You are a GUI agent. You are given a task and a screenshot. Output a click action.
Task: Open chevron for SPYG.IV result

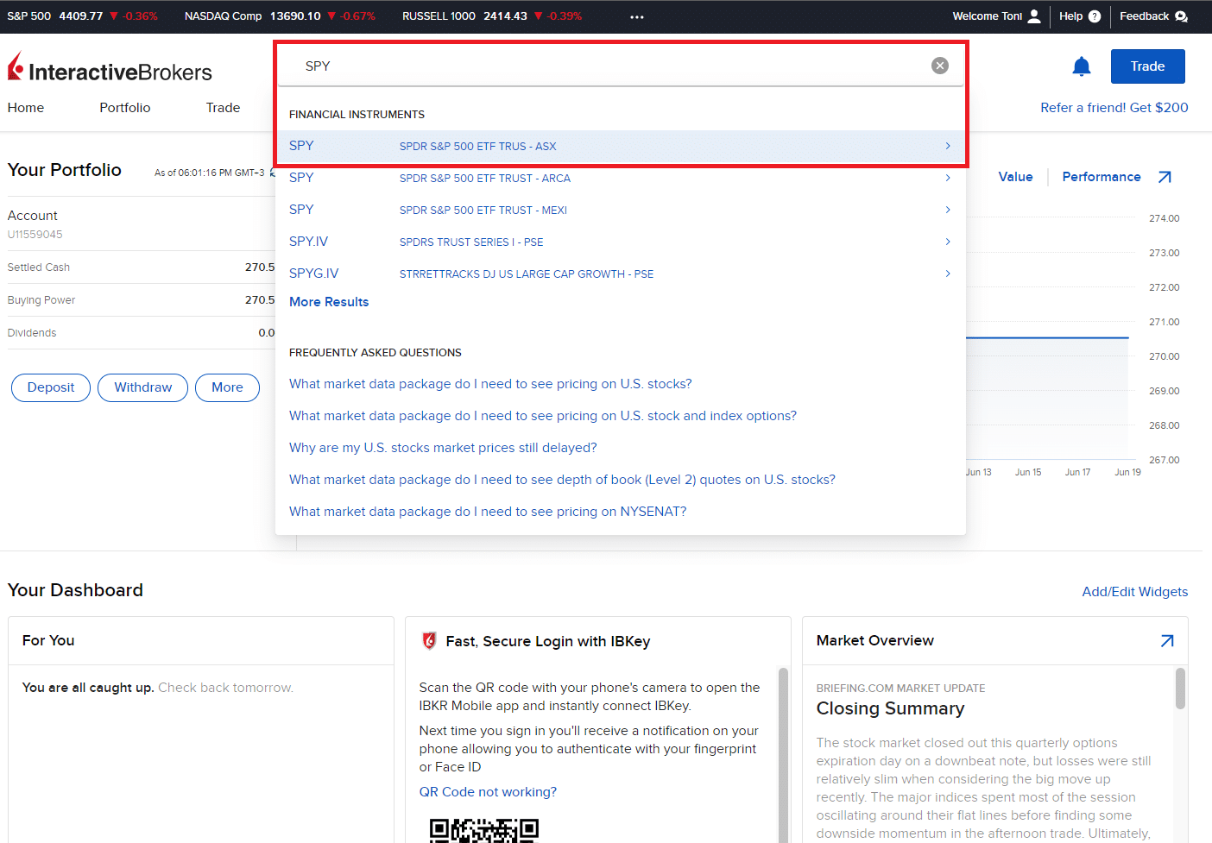[948, 274]
